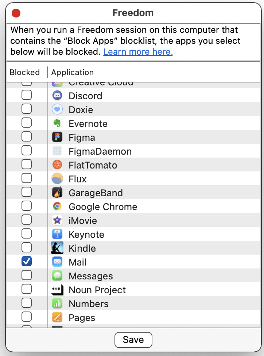The width and height of the screenshot is (264, 356).
Task: Check the Figma blocked checkbox
Action: pos(26,136)
